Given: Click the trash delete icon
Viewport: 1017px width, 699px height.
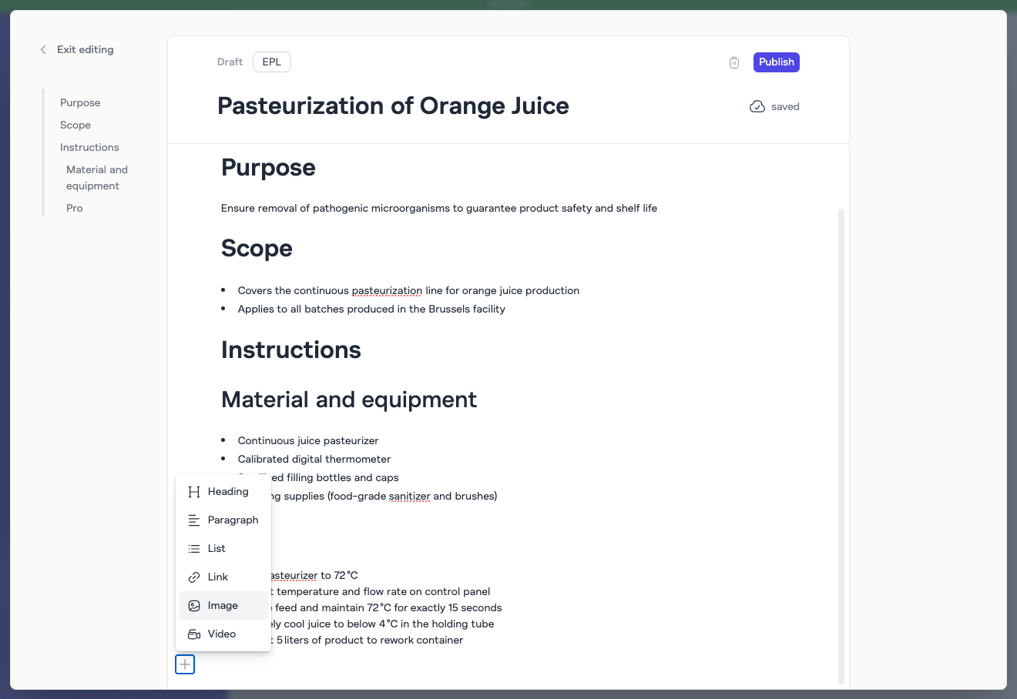Looking at the screenshot, I should click(x=734, y=62).
